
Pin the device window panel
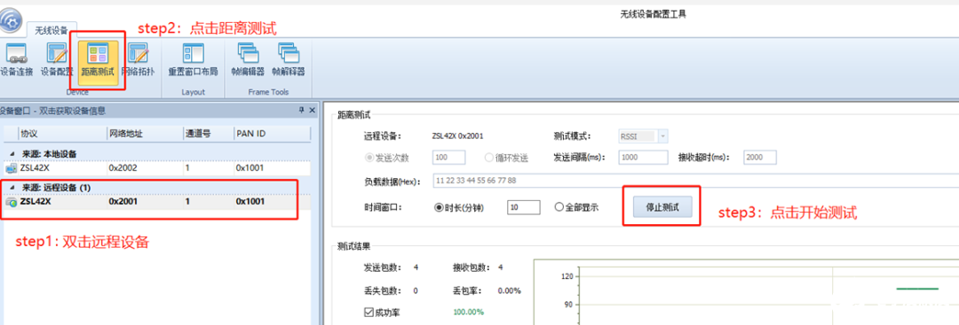pos(301,111)
